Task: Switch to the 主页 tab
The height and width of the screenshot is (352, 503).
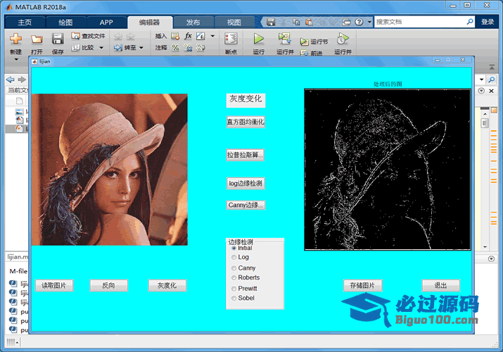Action: click(x=25, y=22)
